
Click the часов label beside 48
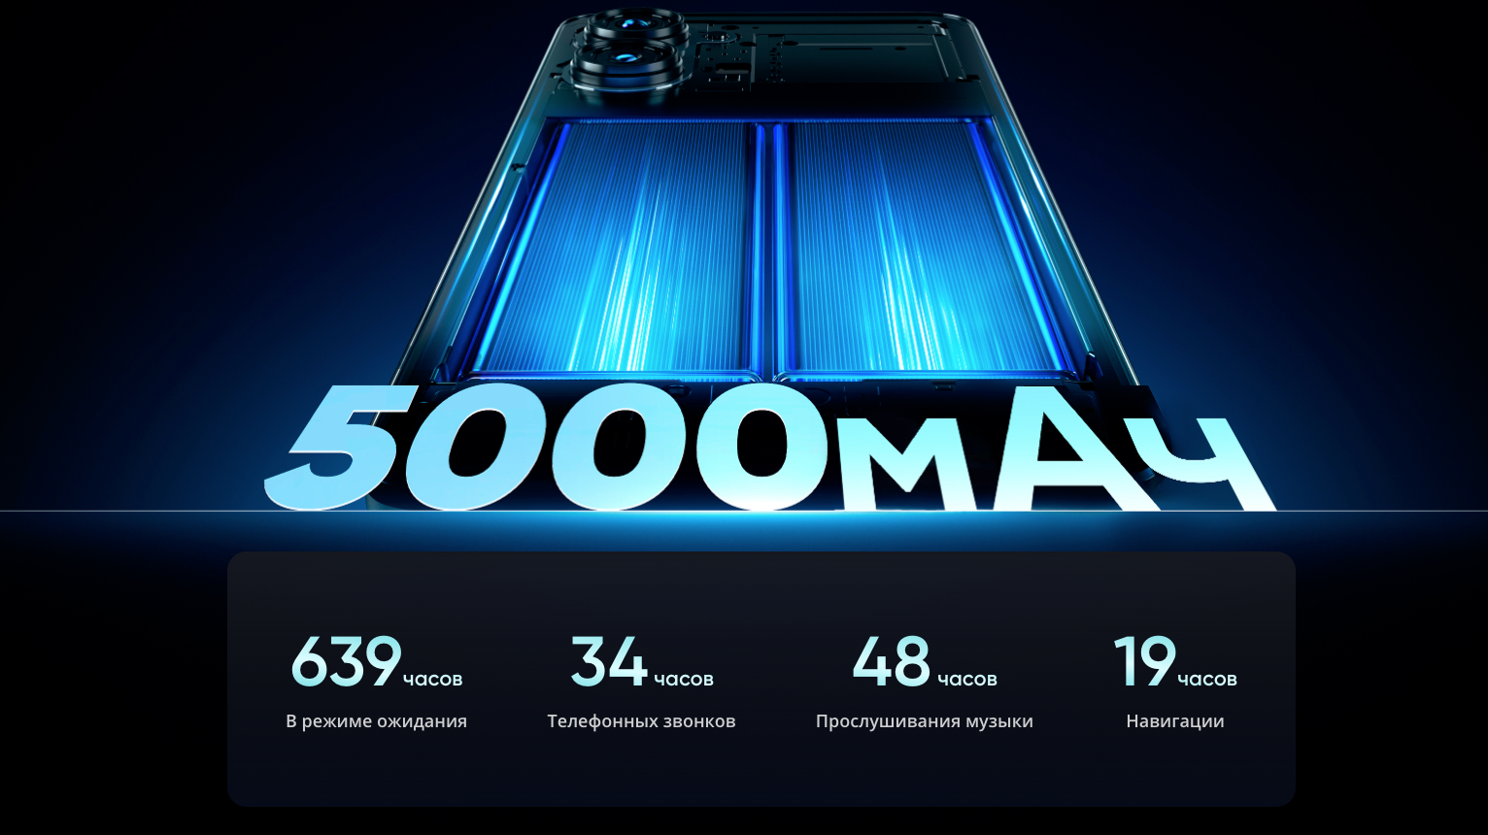pos(967,680)
